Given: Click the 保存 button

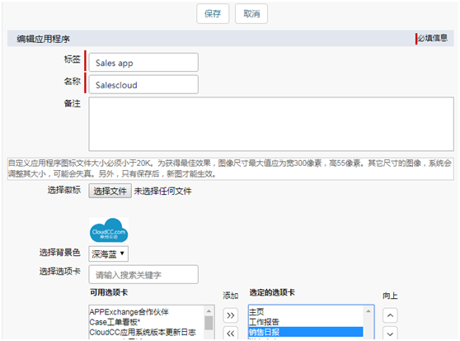Looking at the screenshot, I should (213, 13).
